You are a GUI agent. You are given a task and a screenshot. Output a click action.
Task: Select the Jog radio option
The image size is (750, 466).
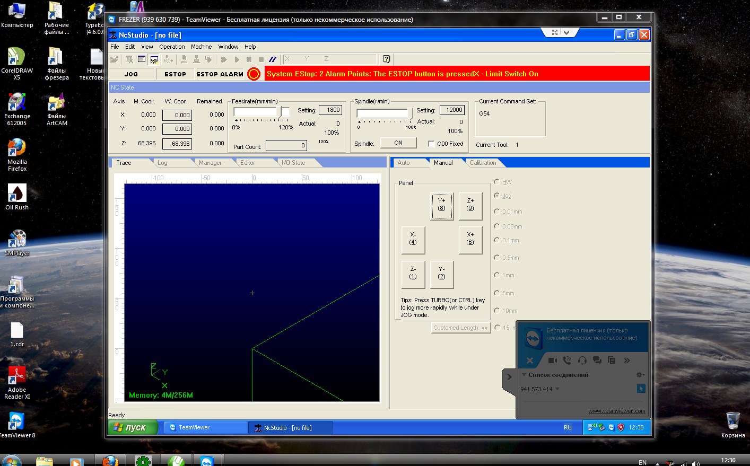coord(497,196)
